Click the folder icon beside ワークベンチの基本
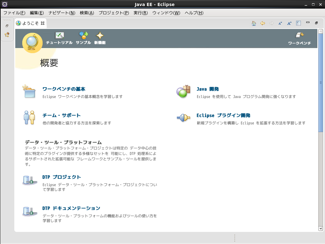325x244 pixels. [x=29, y=91]
